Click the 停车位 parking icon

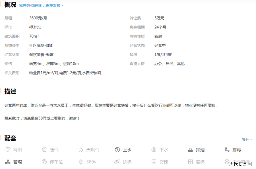tap(44, 162)
